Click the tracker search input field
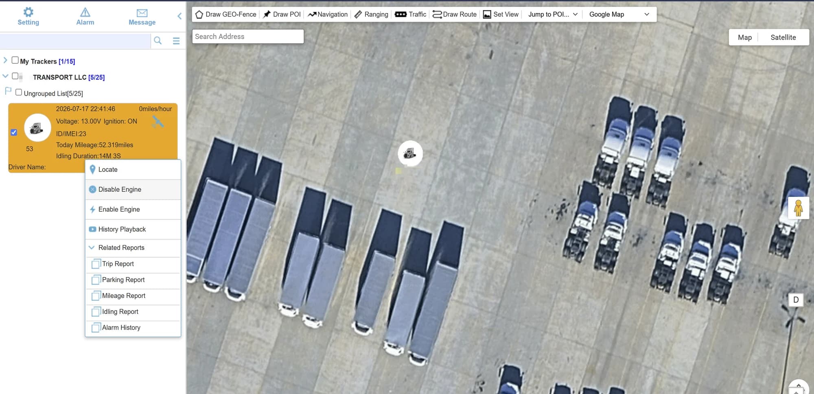This screenshot has height=394, width=814. pos(75,41)
